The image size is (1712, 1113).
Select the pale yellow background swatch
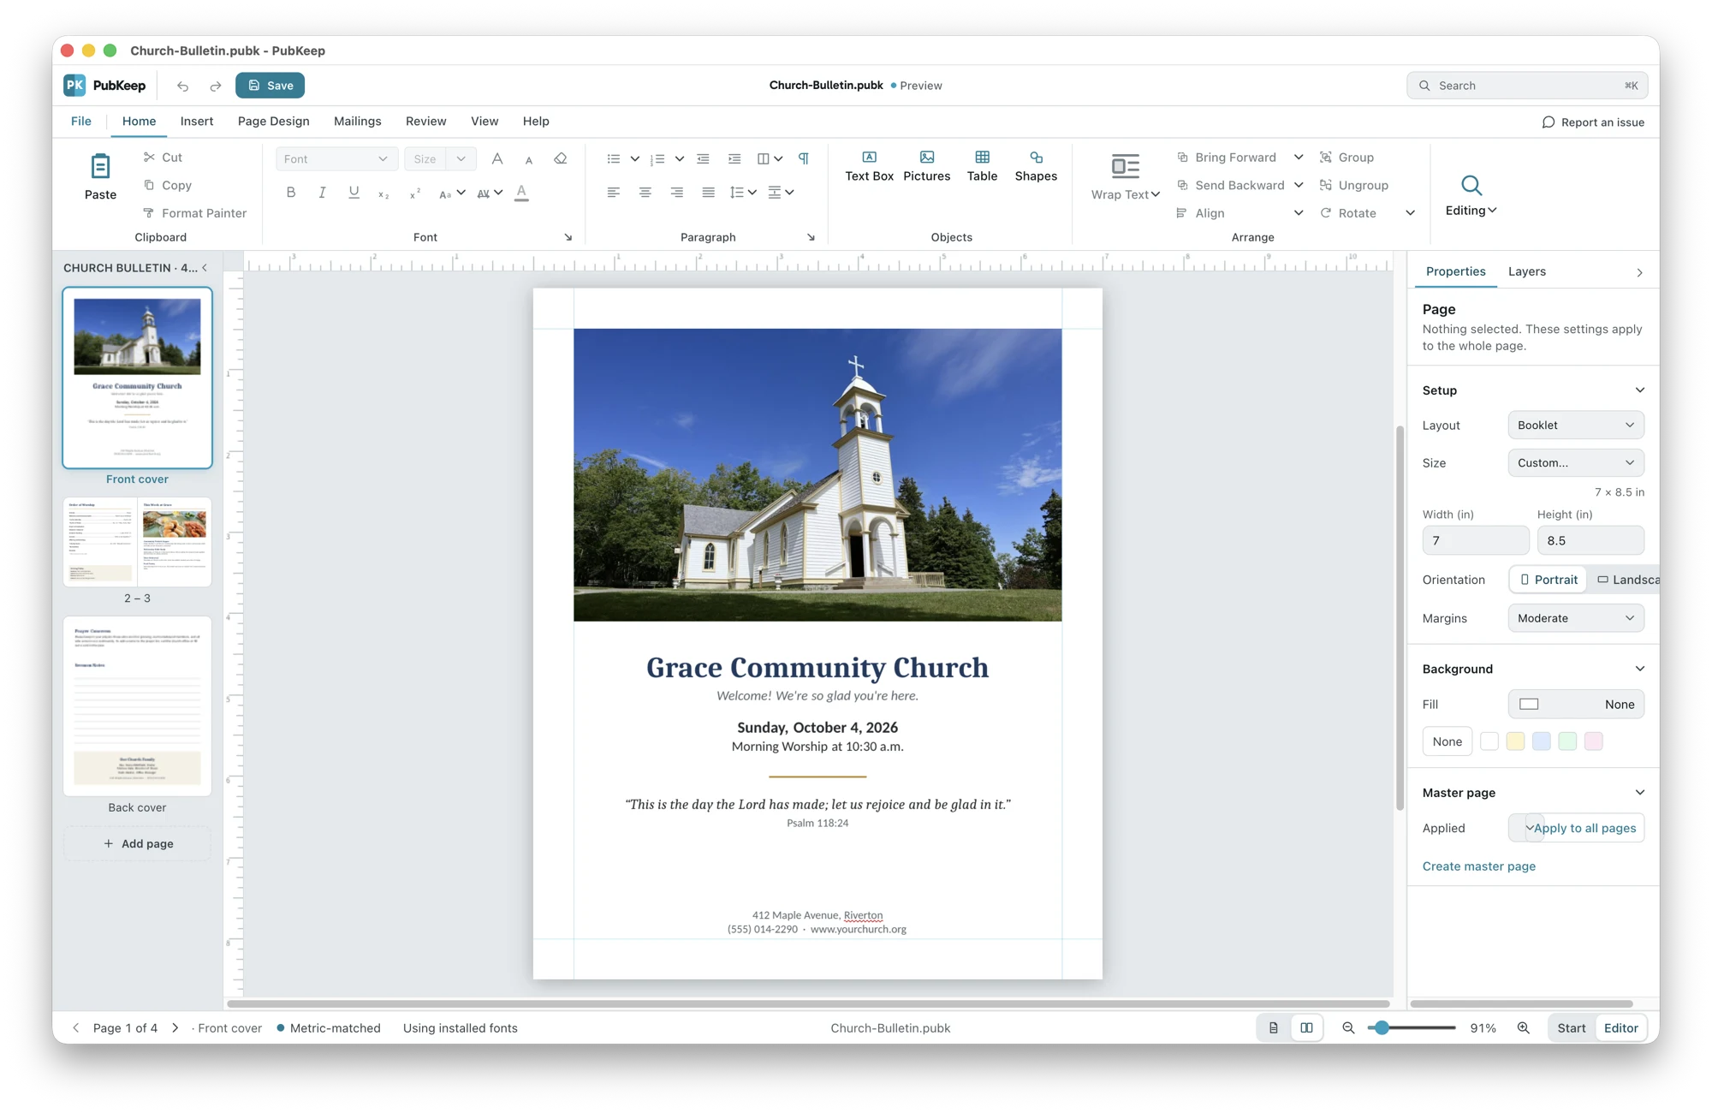pos(1515,741)
